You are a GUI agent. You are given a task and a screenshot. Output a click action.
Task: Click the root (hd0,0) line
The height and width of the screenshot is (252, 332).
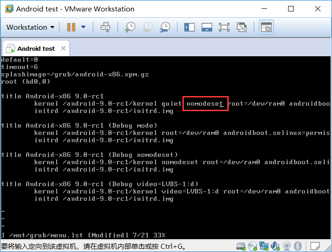(26, 81)
